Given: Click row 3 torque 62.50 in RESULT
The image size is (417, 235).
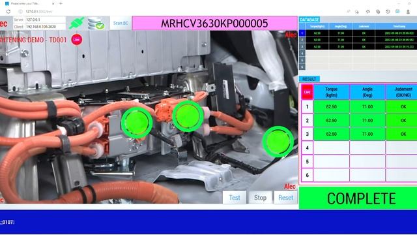Looking at the screenshot, I should click(x=332, y=134).
